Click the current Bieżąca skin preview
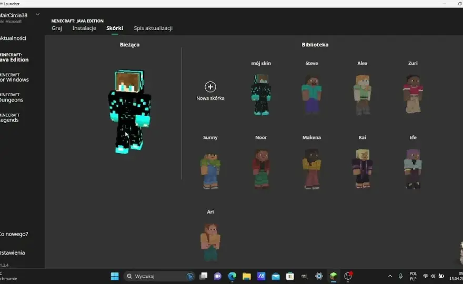Viewport: 463px width, 284px height. point(129,111)
